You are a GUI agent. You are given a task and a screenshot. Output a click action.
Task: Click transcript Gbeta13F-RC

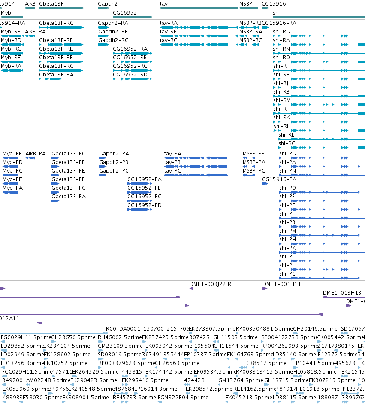click(61, 27)
